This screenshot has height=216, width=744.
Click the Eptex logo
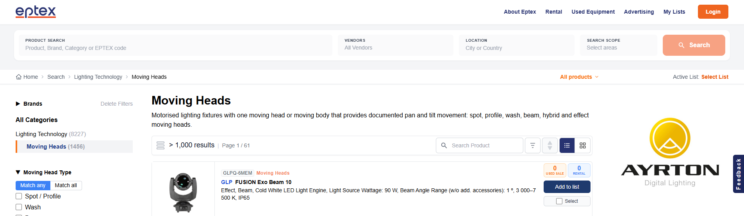pos(36,12)
